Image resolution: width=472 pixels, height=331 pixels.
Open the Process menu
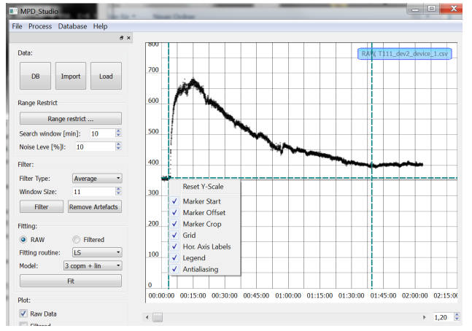(x=40, y=26)
